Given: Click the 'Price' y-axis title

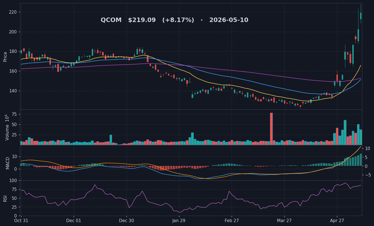Looking at the screenshot, I should [5, 56].
